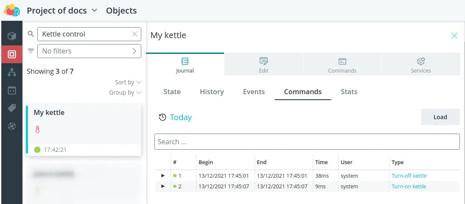Switch to the Edit tab
Viewport: 465px width, 204px height.
pyautogui.click(x=263, y=65)
